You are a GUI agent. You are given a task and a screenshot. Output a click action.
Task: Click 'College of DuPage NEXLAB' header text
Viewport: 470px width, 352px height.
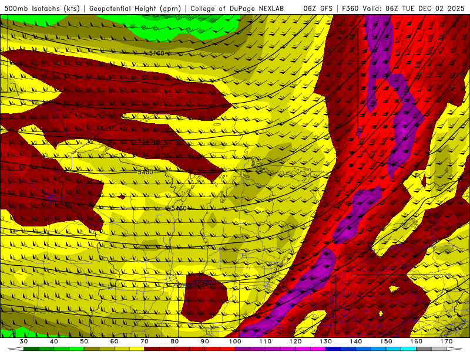click(237, 9)
